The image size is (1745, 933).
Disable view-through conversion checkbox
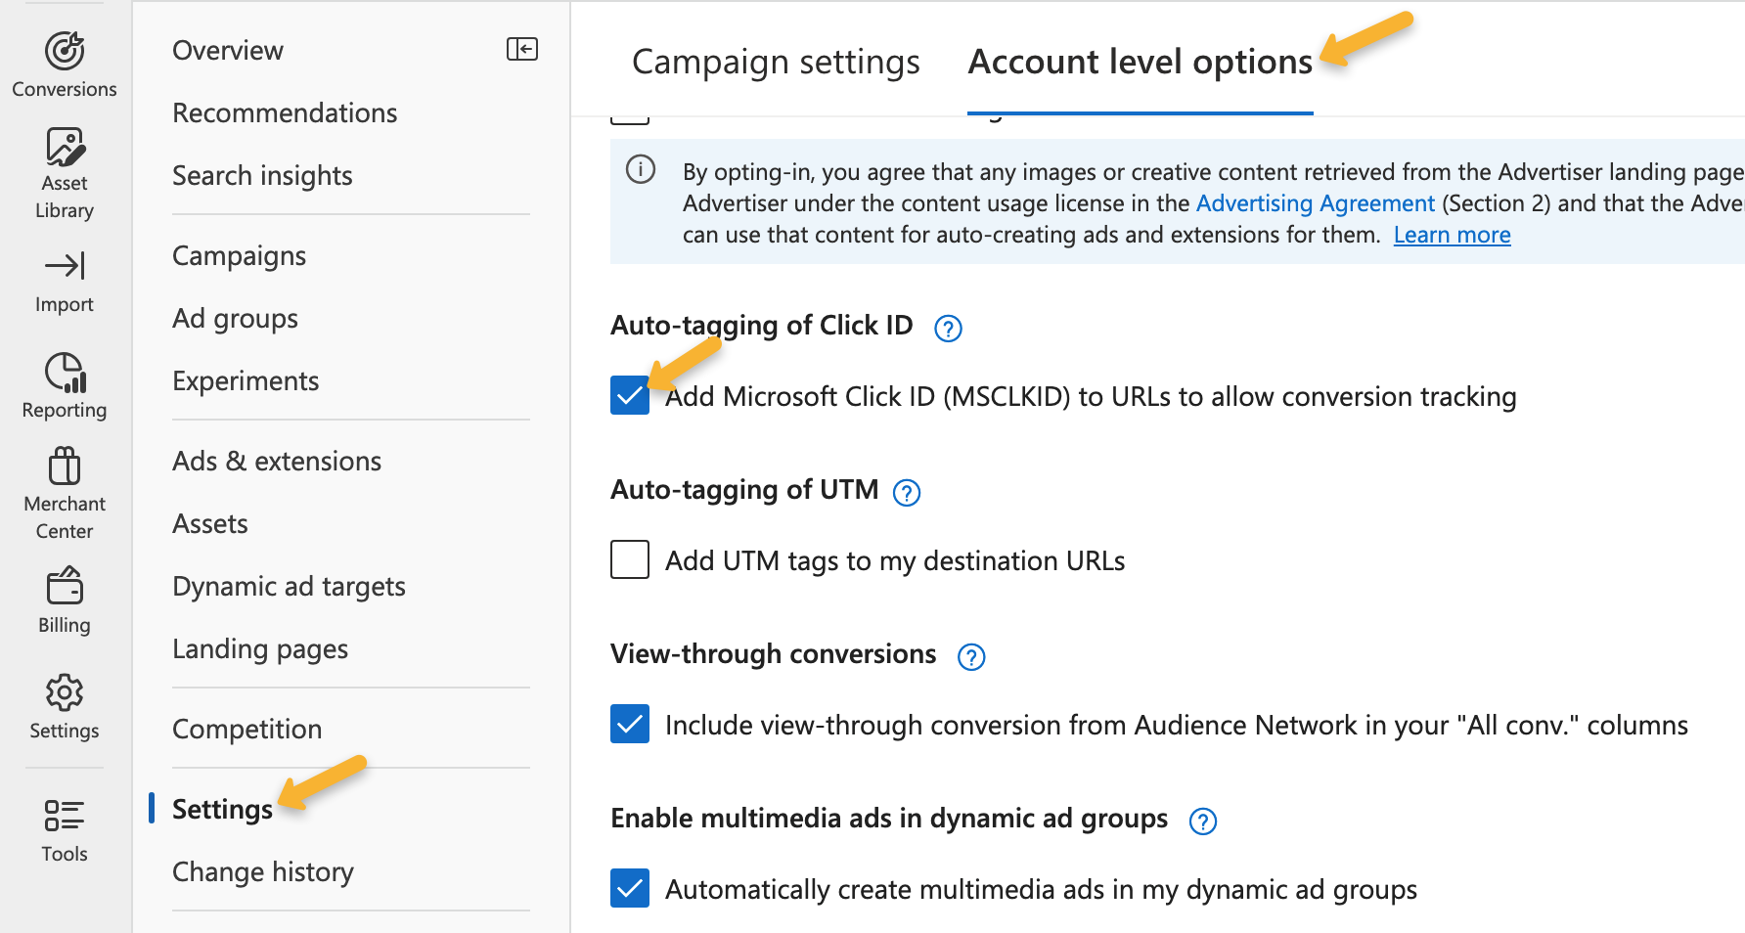click(630, 725)
